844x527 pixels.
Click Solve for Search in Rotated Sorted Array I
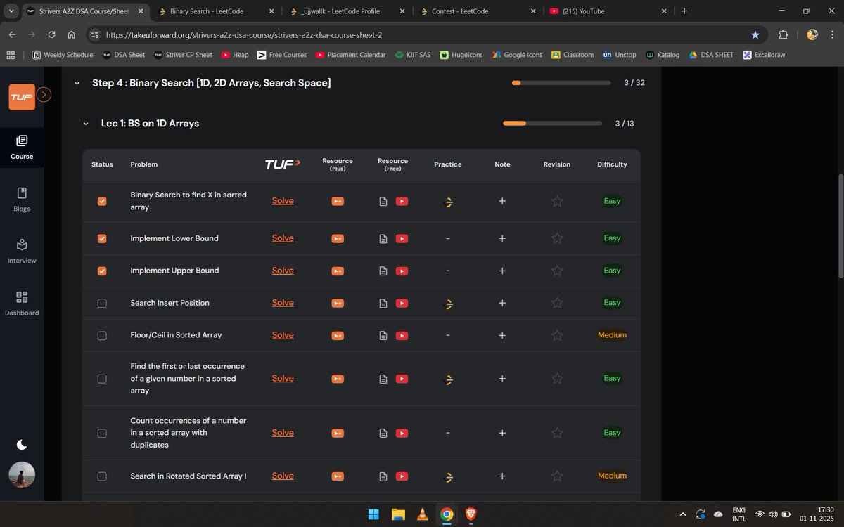pos(283,476)
